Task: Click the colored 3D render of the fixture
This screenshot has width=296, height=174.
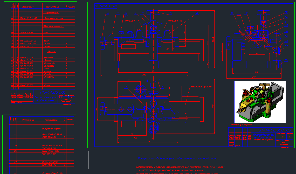Action: click(x=260, y=102)
